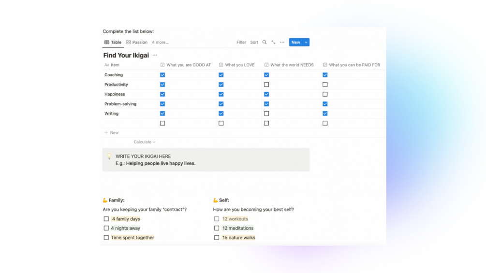This screenshot has height=273, width=486.
Task: Check Productivity under What the world NEEDS
Action: coord(266,85)
